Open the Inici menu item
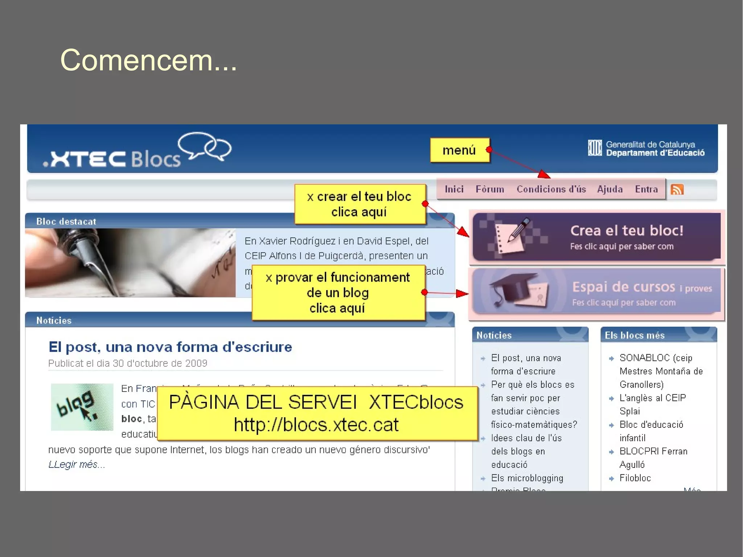743x557 pixels. [454, 189]
